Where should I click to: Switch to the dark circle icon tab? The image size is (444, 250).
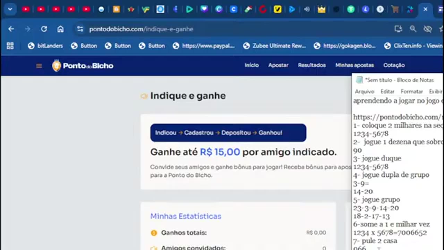[336, 9]
